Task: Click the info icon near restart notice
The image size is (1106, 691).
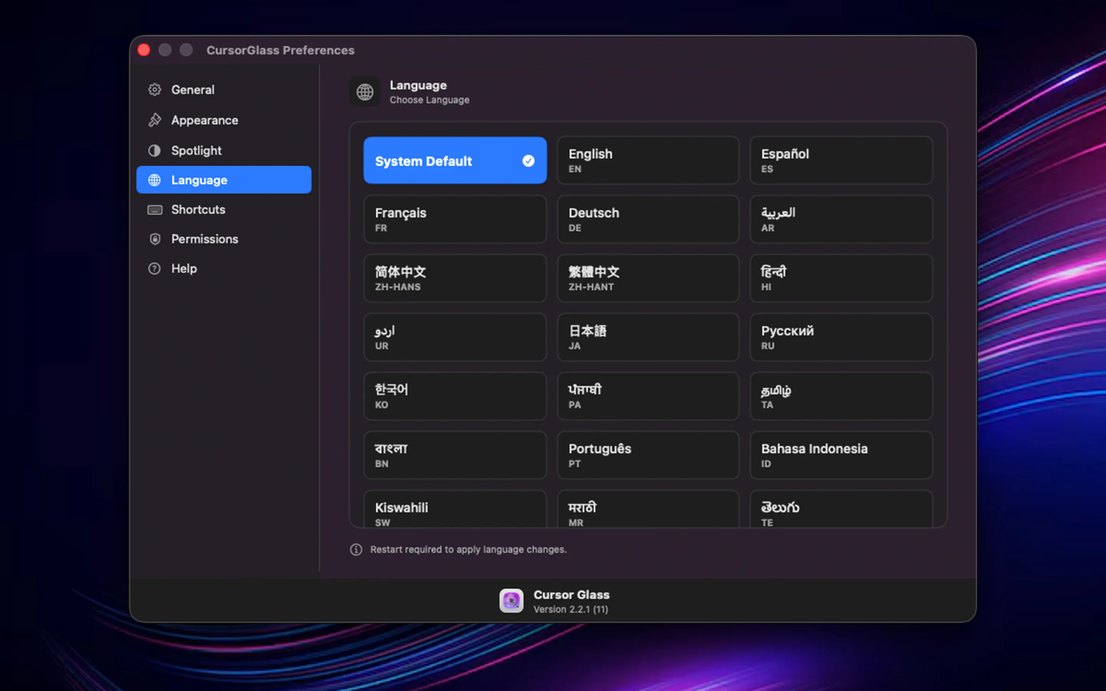Action: click(x=356, y=549)
